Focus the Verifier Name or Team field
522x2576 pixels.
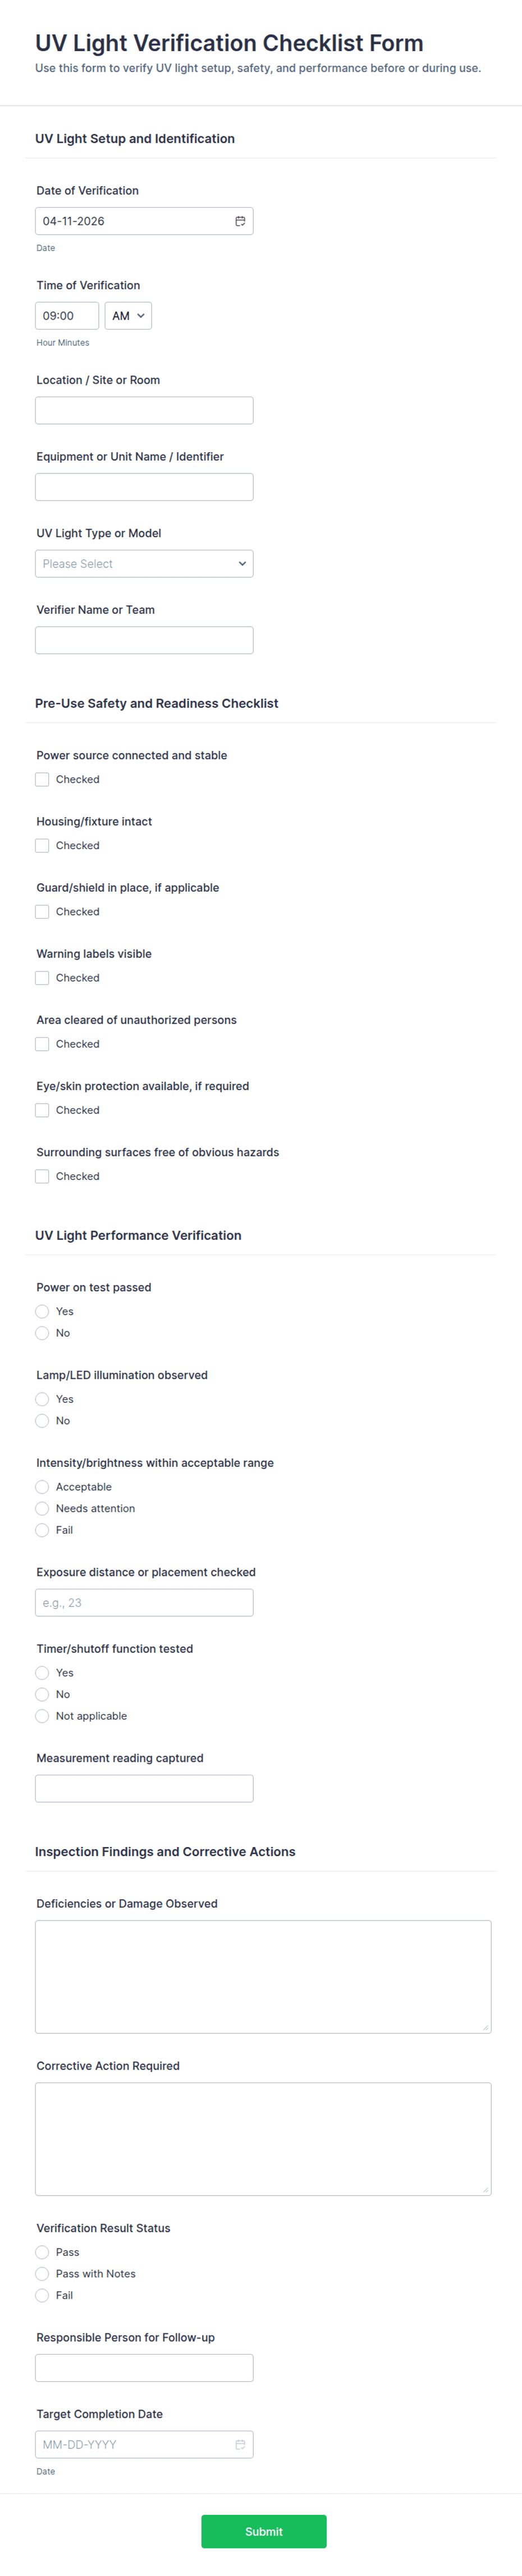tap(144, 640)
